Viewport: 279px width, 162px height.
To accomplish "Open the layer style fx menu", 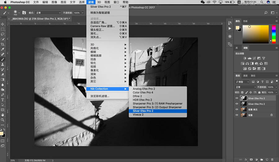I will point(246,160).
